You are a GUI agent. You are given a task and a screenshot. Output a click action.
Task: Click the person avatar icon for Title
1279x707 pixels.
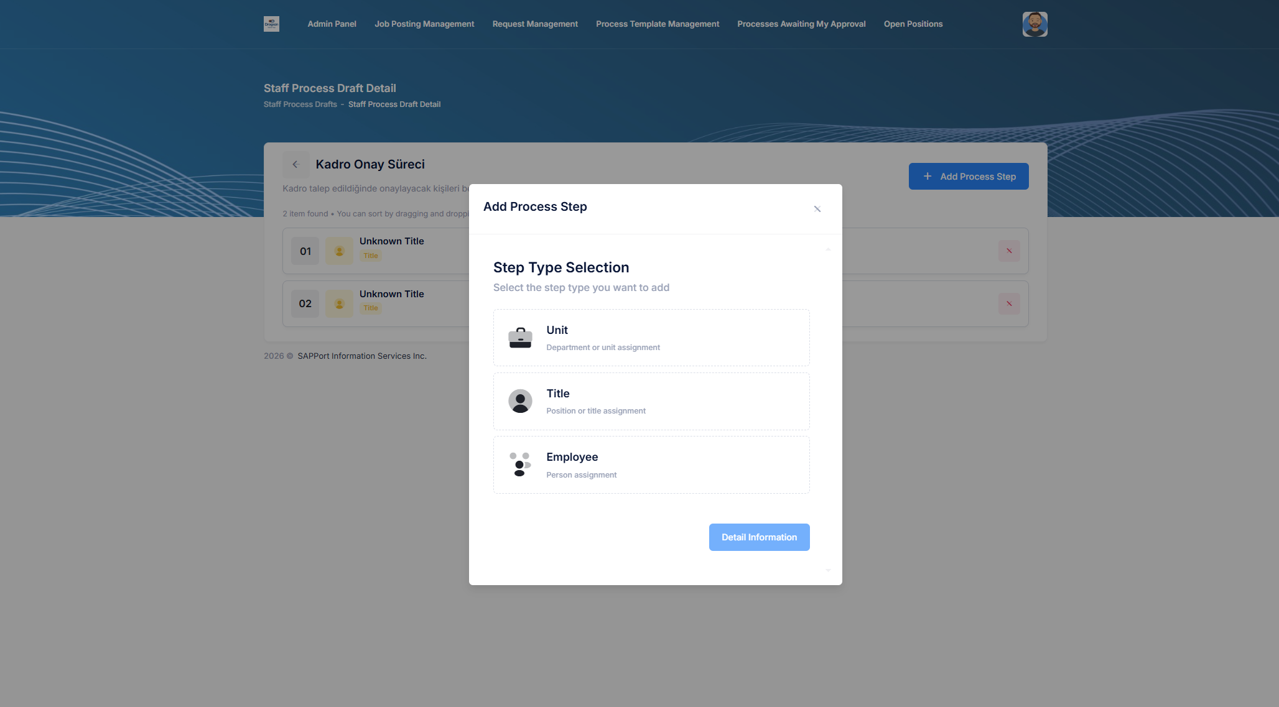[x=520, y=401]
